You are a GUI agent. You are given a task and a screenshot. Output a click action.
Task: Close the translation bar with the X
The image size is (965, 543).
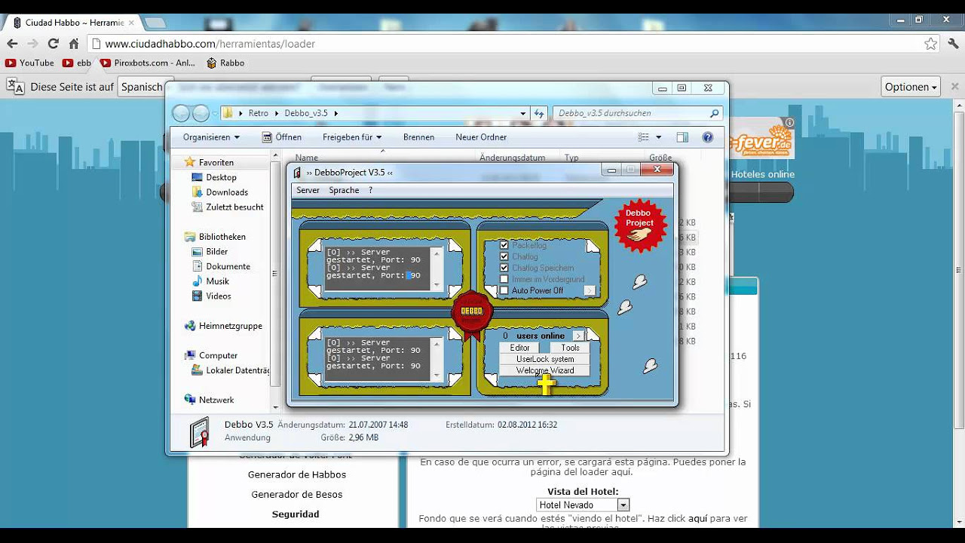coord(954,87)
